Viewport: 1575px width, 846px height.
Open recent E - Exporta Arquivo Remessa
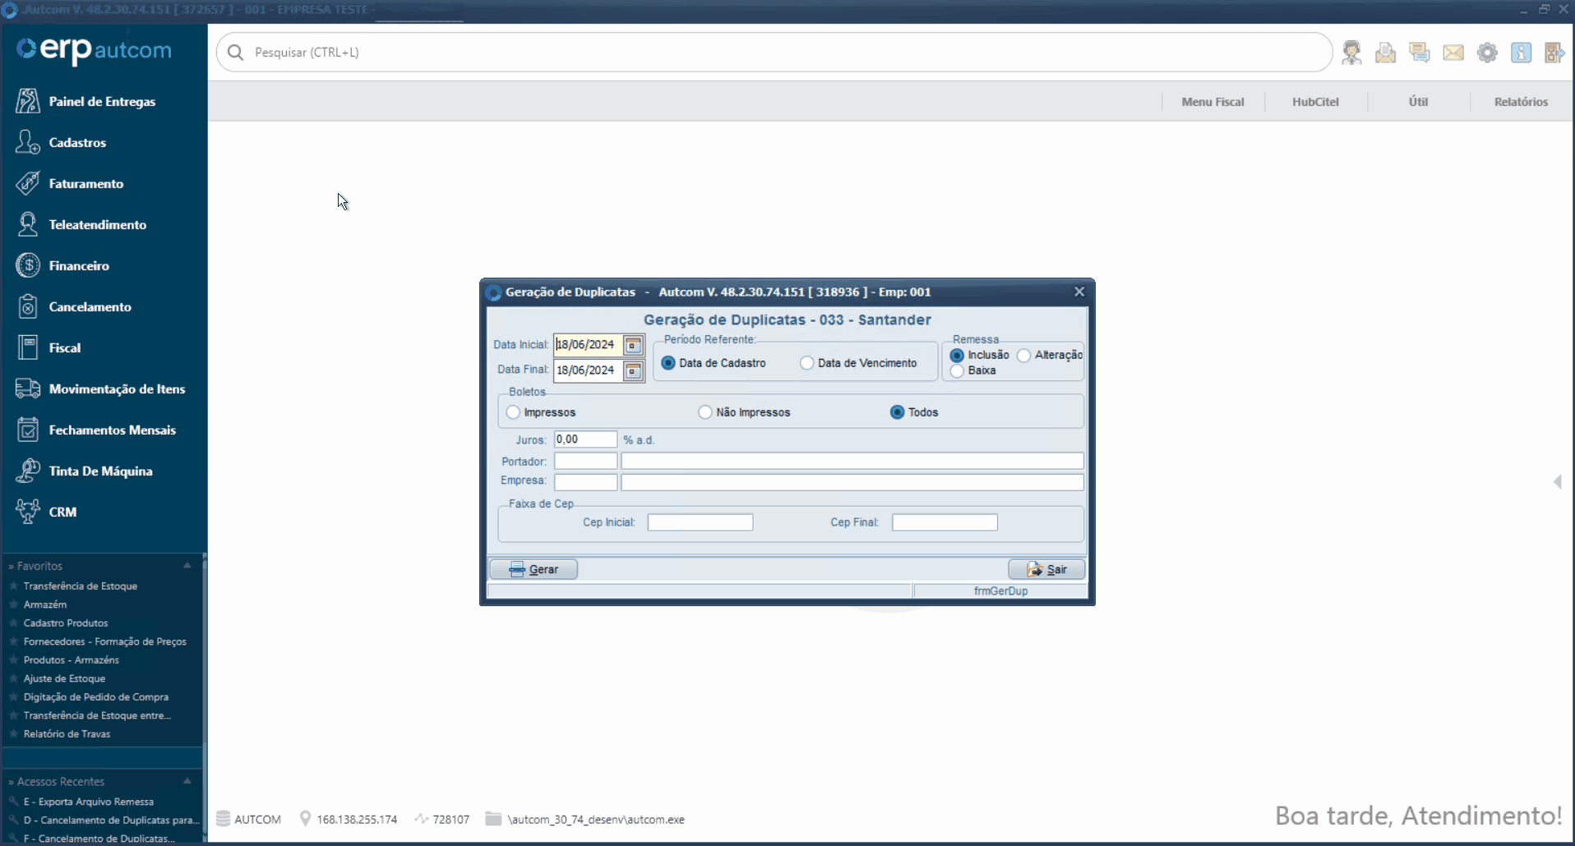89,802
